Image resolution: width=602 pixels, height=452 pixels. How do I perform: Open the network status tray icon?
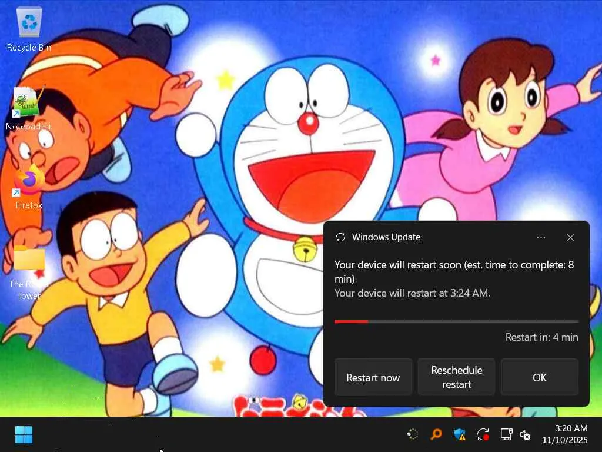click(506, 434)
